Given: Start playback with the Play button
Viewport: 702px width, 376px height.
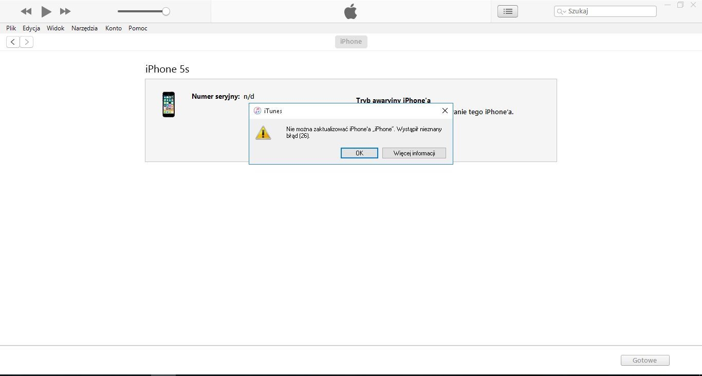Looking at the screenshot, I should click(x=46, y=11).
